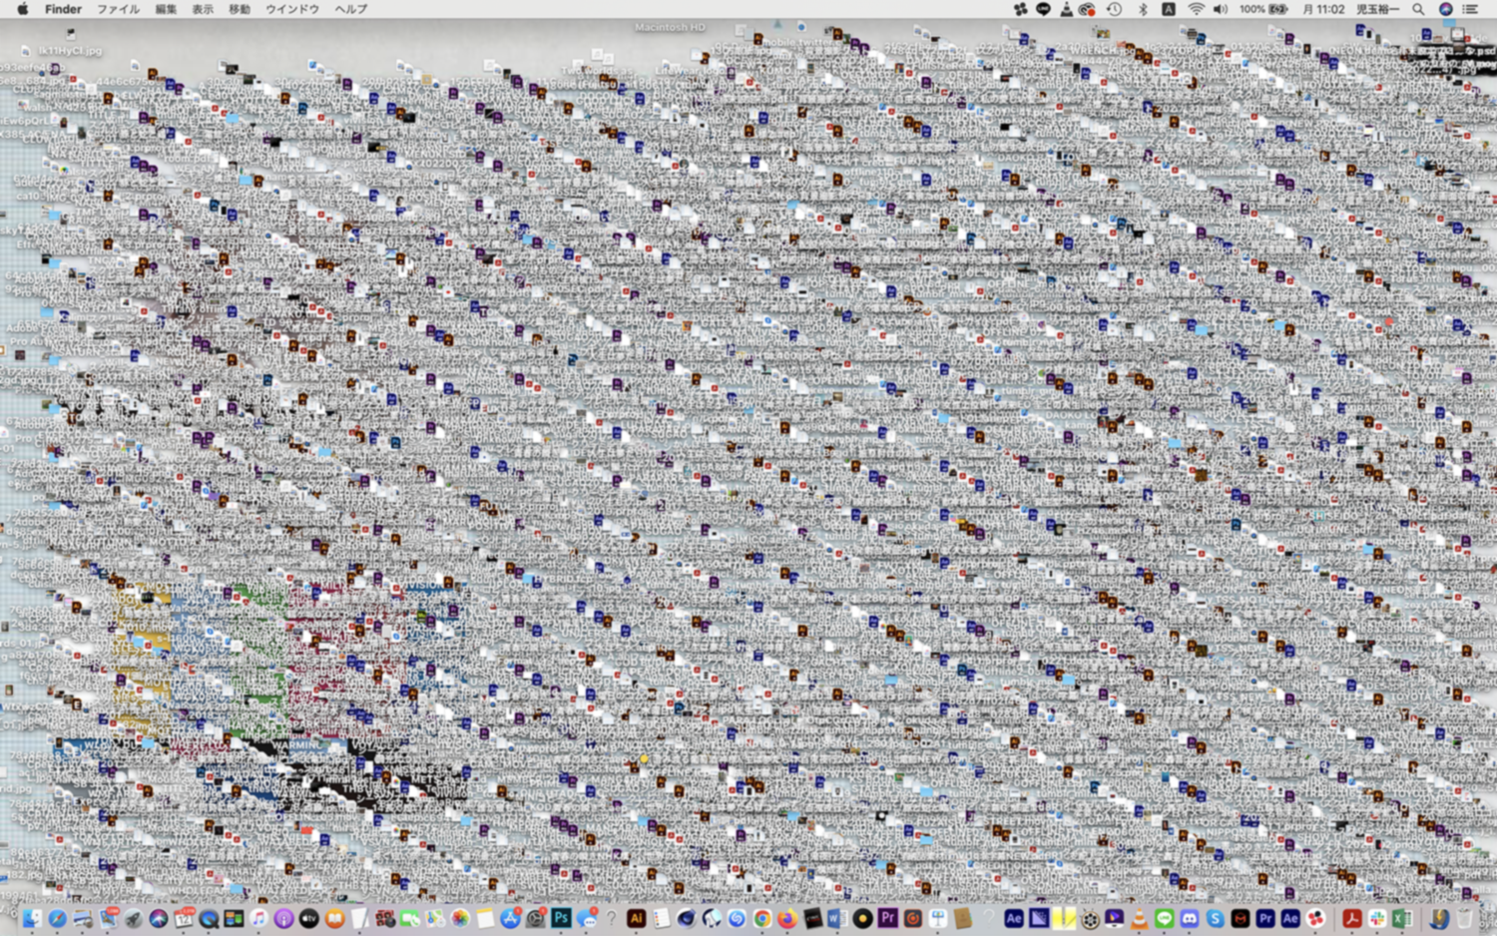1497x936 pixels.
Task: Open the Trash in the Dock
Action: pyautogui.click(x=1464, y=918)
